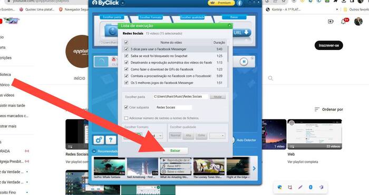Pause the current download

(x=244, y=61)
